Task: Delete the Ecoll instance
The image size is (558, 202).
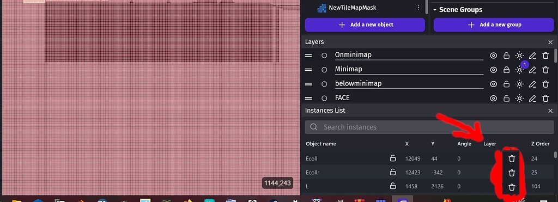Action: (511, 158)
